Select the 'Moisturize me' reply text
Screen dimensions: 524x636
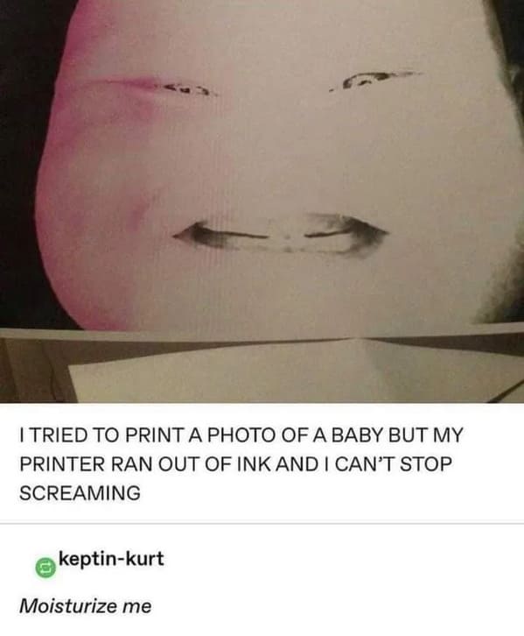86,606
